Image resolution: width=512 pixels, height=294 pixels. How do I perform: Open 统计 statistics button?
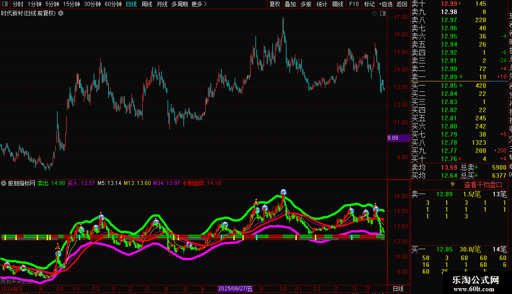tap(322, 4)
